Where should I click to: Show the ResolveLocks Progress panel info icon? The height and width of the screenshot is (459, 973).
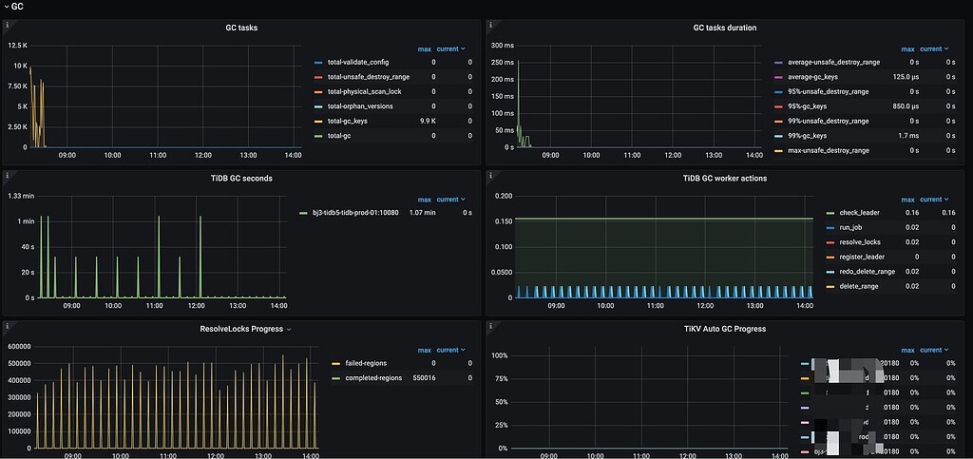tap(8, 326)
